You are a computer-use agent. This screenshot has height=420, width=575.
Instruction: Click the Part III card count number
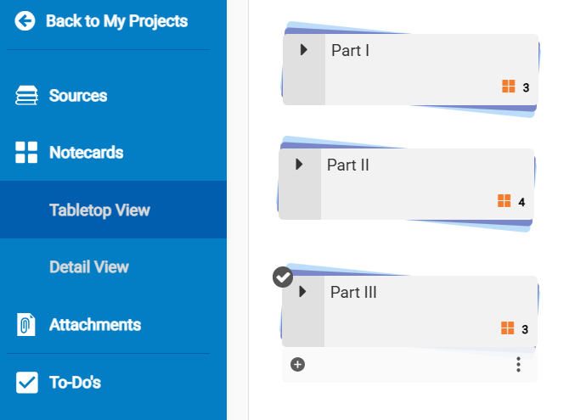click(525, 329)
